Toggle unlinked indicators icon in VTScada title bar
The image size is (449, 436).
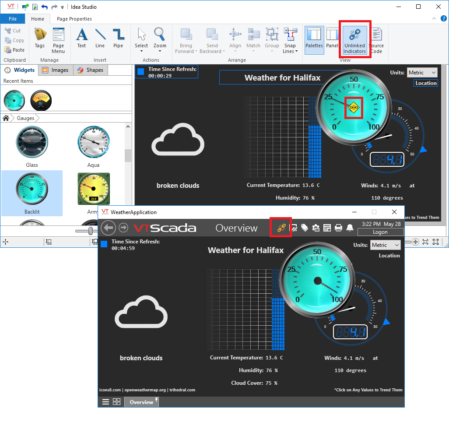(x=281, y=228)
